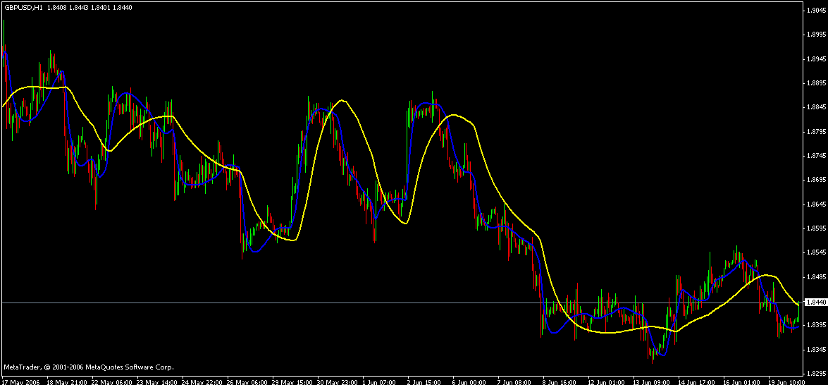Click the yellow moving average peak near 30 May
Viewport: 828px width, 385px height.
(x=342, y=101)
